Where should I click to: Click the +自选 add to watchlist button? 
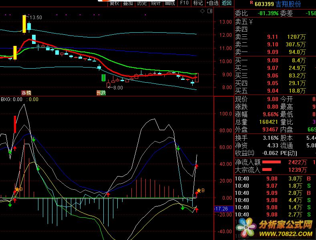[213, 3]
